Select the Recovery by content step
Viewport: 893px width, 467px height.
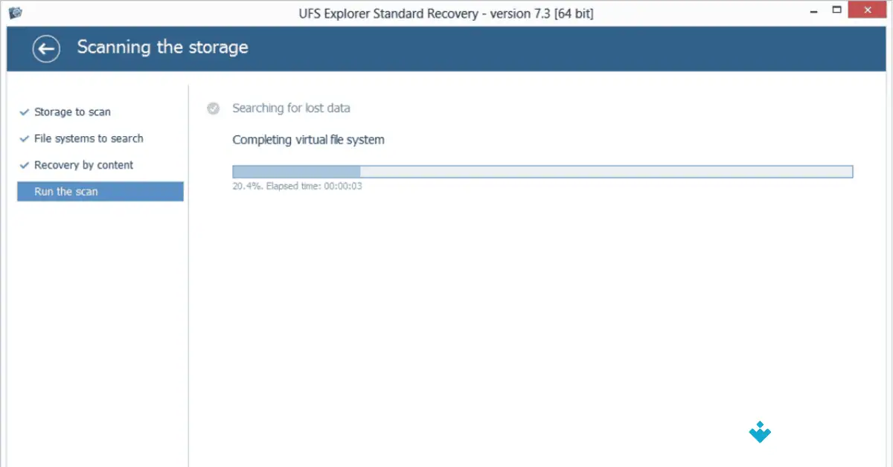84,165
